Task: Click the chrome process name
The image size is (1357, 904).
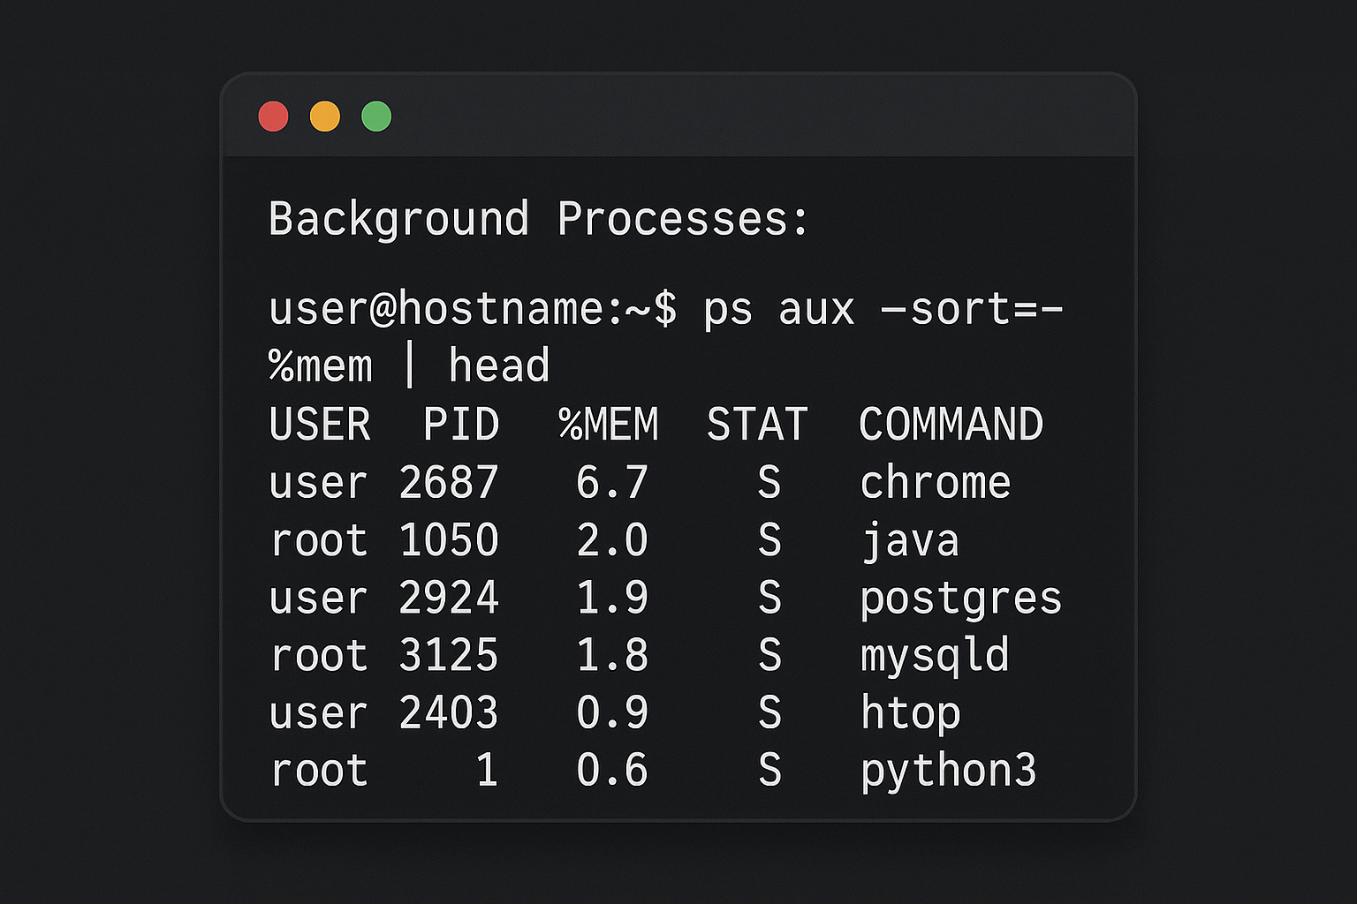Action: point(935,483)
